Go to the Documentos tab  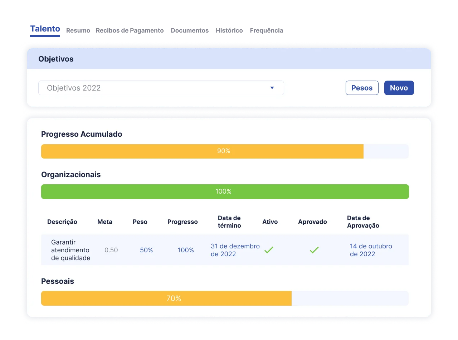[190, 30]
